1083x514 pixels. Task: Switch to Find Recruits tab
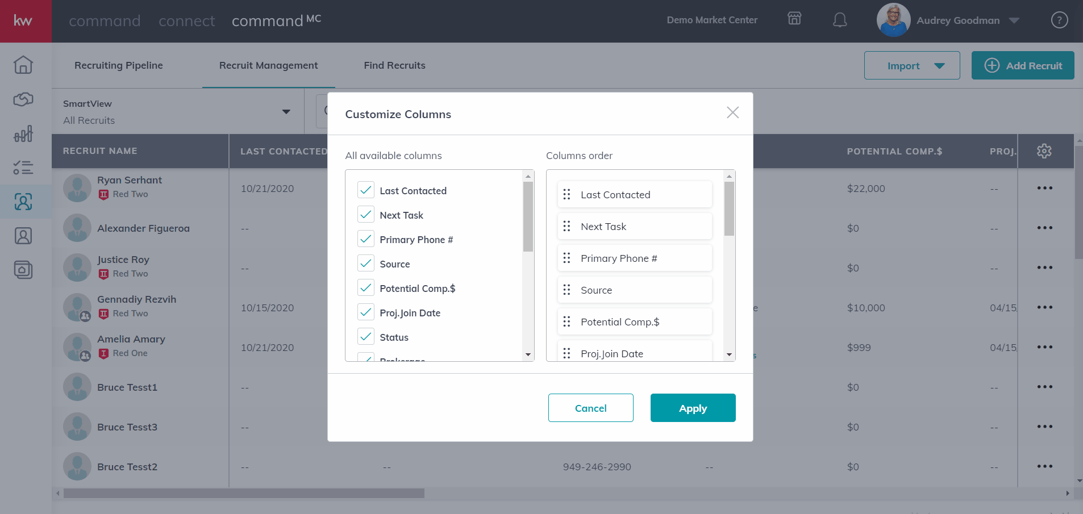(x=394, y=65)
